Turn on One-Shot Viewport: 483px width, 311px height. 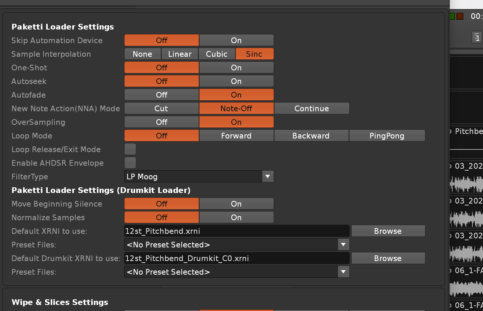pyautogui.click(x=236, y=68)
